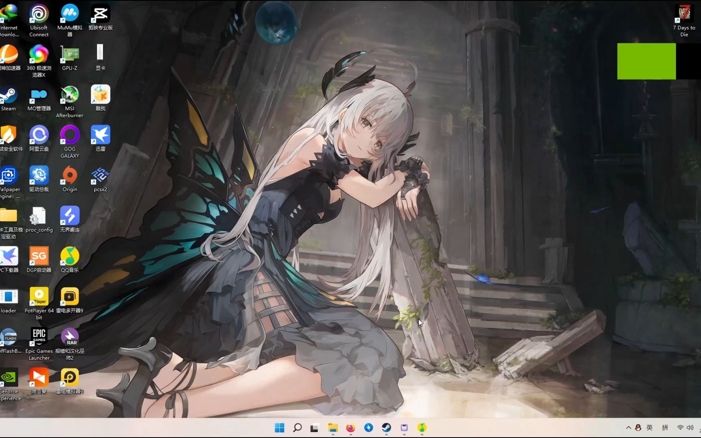This screenshot has height=438, width=701.
Task: Click the green overlay box at top right
Action: [647, 61]
